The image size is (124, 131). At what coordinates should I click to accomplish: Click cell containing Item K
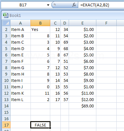click(20, 93)
